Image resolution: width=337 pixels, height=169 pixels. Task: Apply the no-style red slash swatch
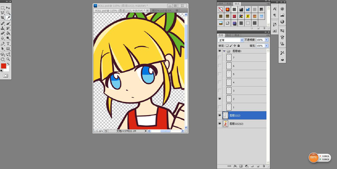pos(221,9)
